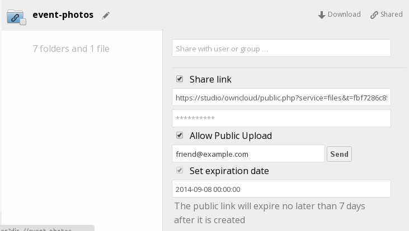Click the Download arrow icon
The width and height of the screenshot is (409, 231).
pyautogui.click(x=322, y=15)
